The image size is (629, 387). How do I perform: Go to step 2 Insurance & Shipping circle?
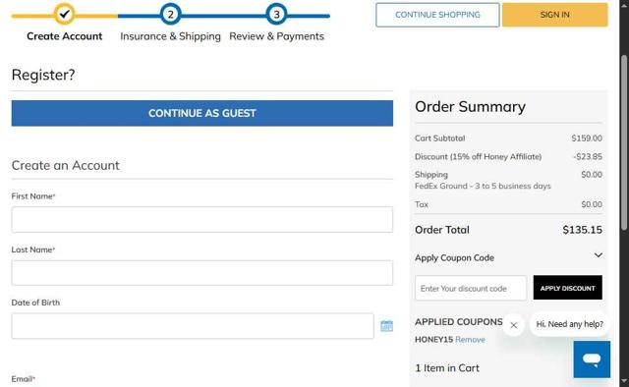point(170,14)
